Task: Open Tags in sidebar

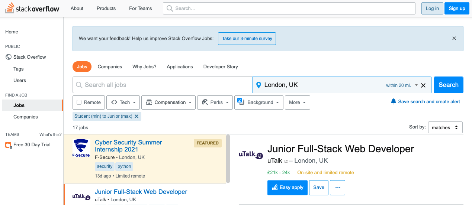Action: coord(18,69)
